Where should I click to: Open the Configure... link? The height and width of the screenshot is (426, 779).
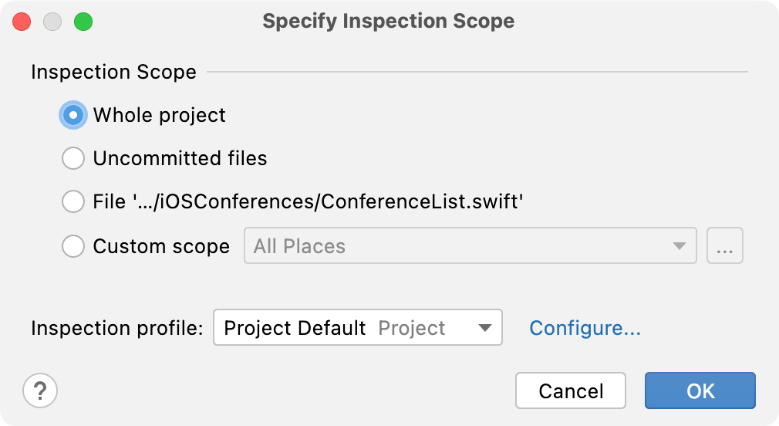(x=585, y=328)
